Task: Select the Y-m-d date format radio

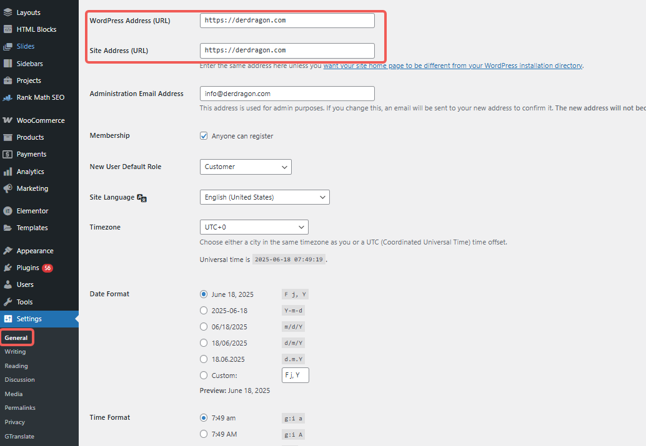Action: pos(204,311)
